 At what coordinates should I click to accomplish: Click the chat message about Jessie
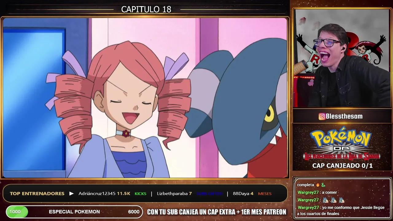tap(341, 211)
